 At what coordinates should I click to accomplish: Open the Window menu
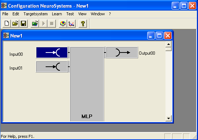click(98, 14)
